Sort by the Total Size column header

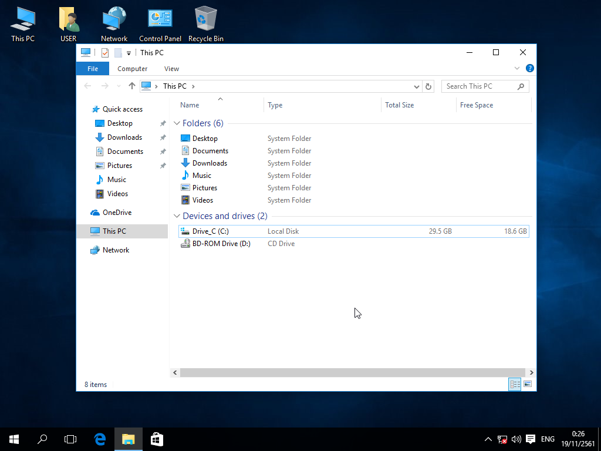(399, 105)
